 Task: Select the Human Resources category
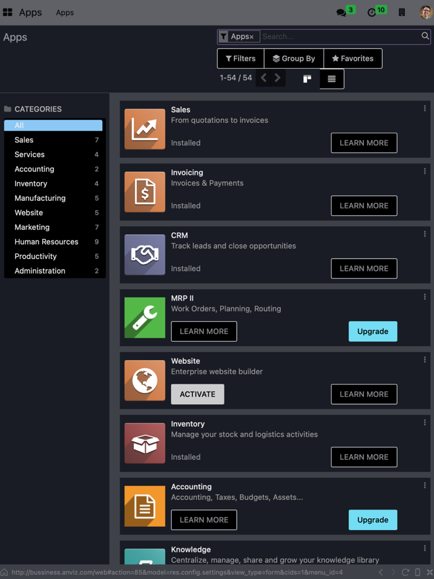point(53,242)
